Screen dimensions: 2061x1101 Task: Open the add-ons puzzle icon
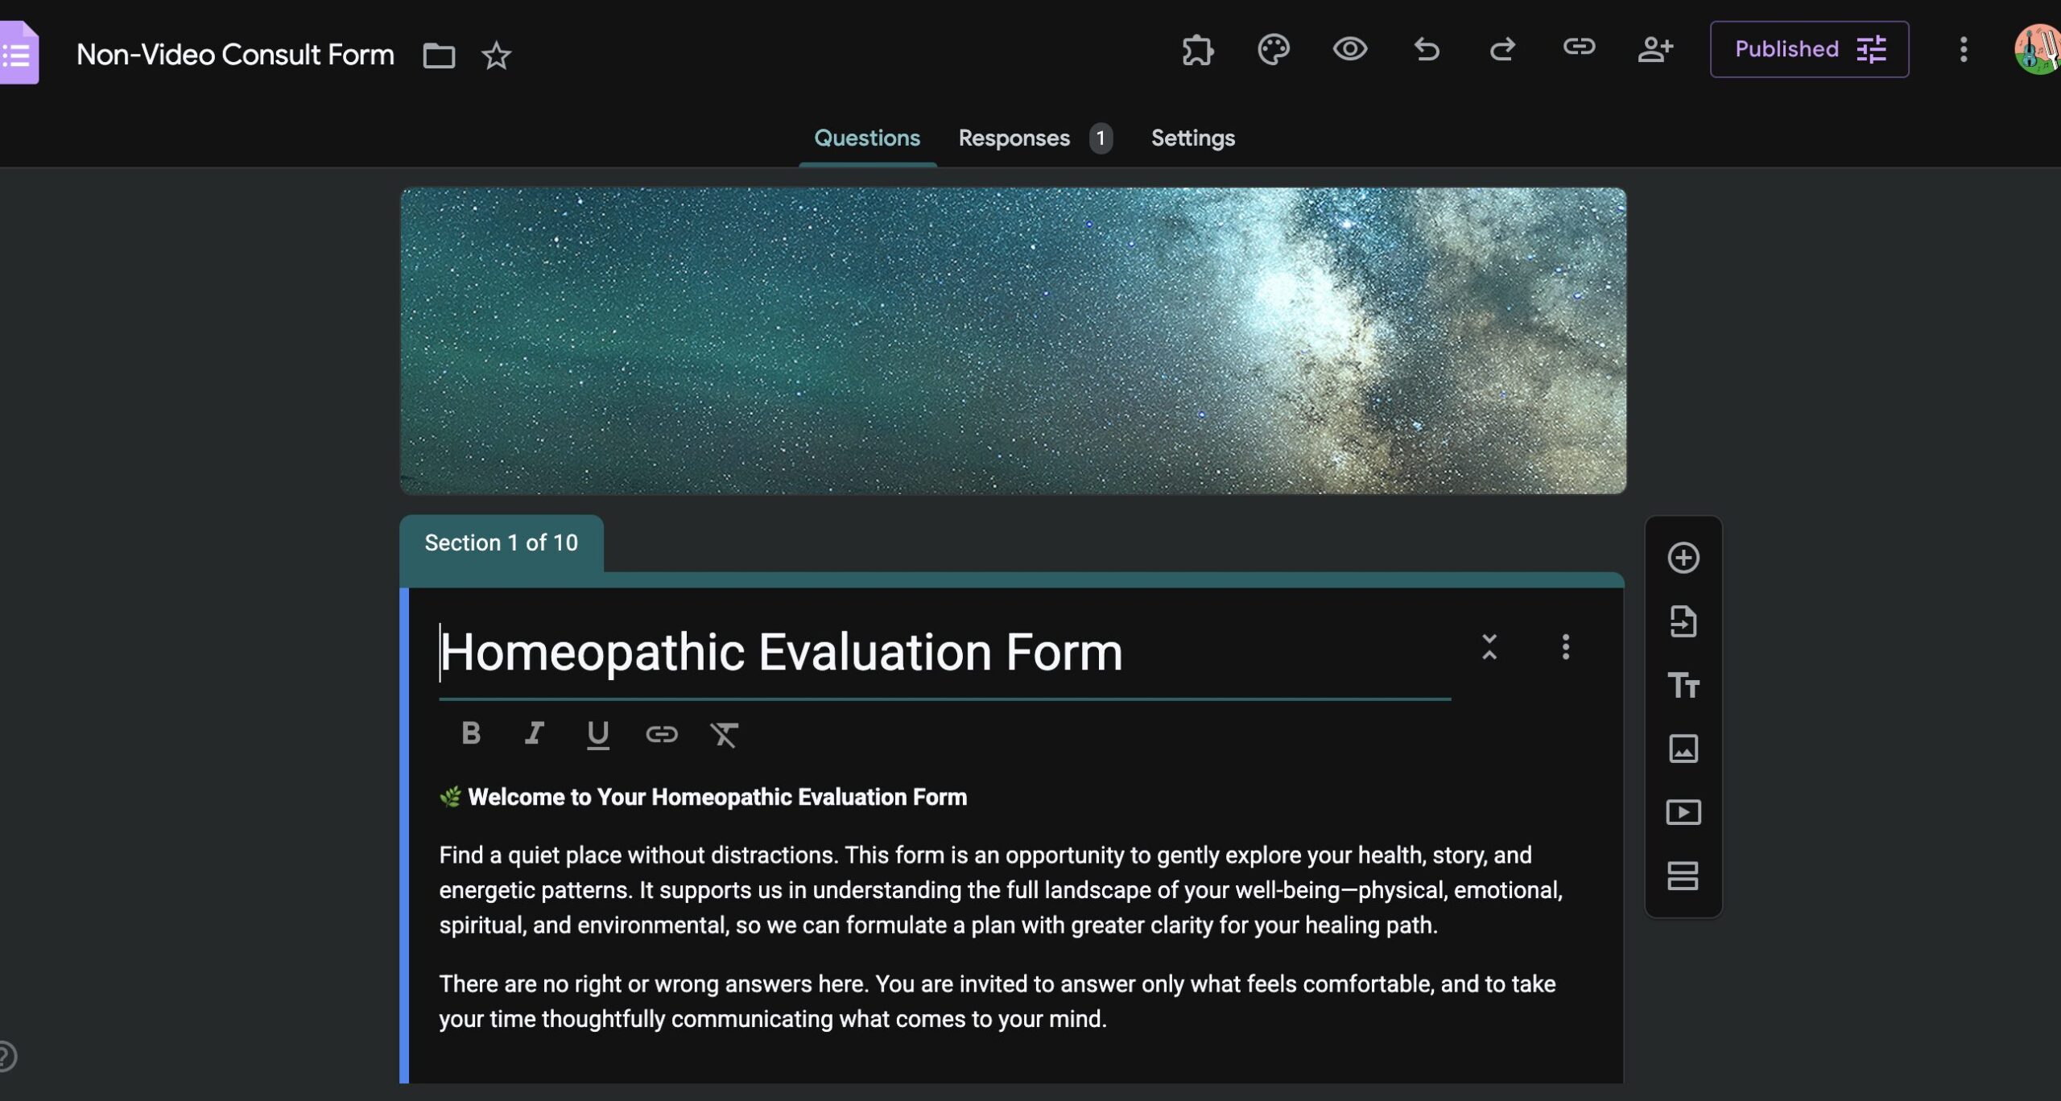(1197, 50)
